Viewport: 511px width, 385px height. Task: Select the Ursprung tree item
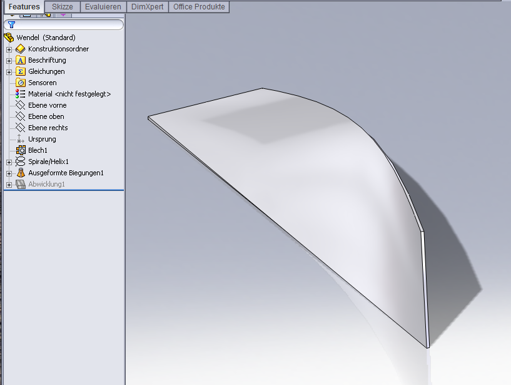tap(42, 139)
